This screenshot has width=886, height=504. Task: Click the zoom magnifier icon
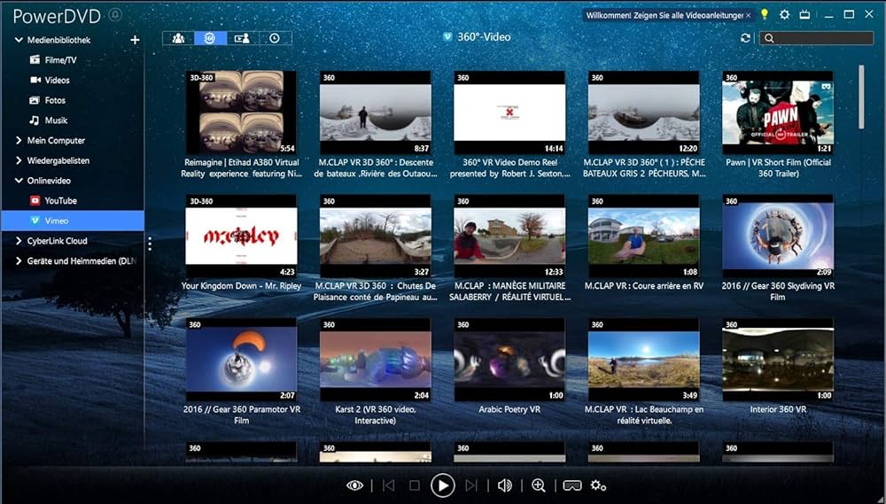coord(539,485)
